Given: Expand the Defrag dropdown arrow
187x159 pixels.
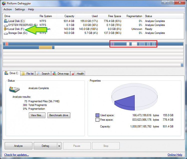Looking at the screenshot, I should (x=59, y=146).
